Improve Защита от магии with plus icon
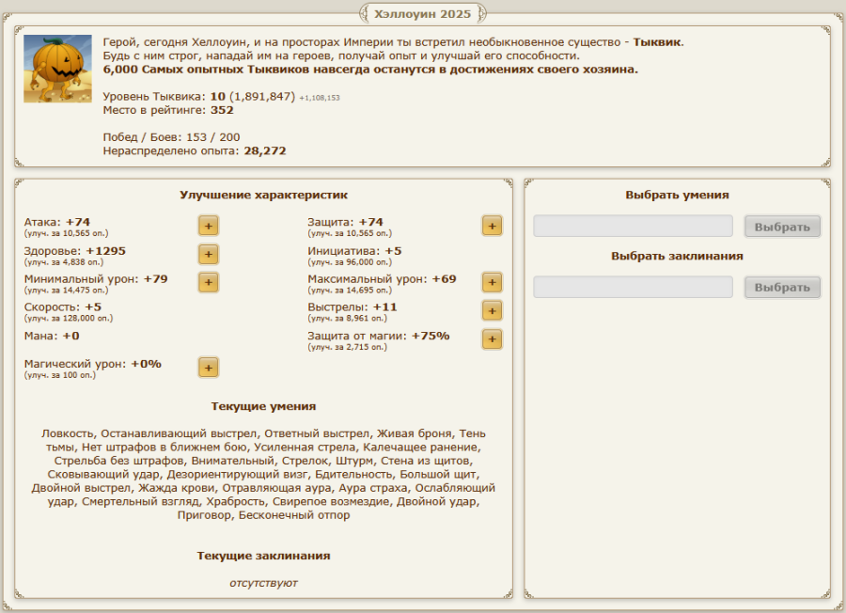Image resolution: width=846 pixels, height=613 pixels. tap(492, 338)
